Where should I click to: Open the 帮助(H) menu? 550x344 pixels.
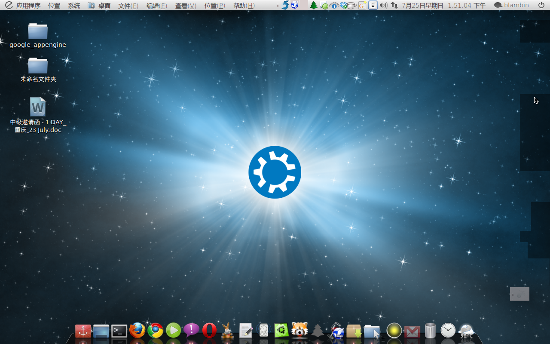[244, 6]
